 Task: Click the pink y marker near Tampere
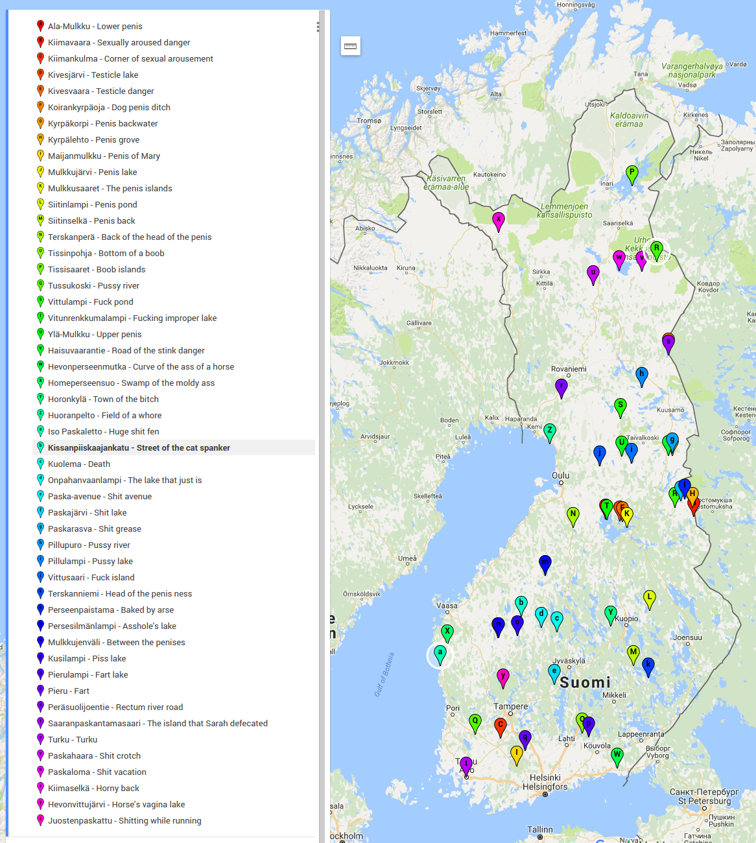point(503,679)
